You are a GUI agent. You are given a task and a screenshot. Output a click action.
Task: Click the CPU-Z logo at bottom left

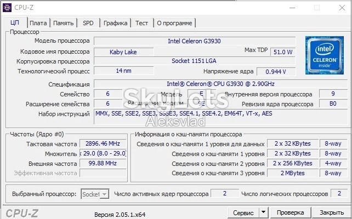pos(22,213)
